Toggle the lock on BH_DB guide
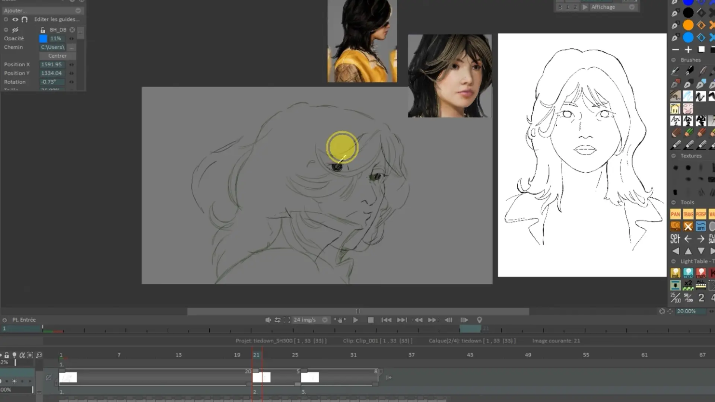The height and width of the screenshot is (402, 715). click(x=42, y=30)
